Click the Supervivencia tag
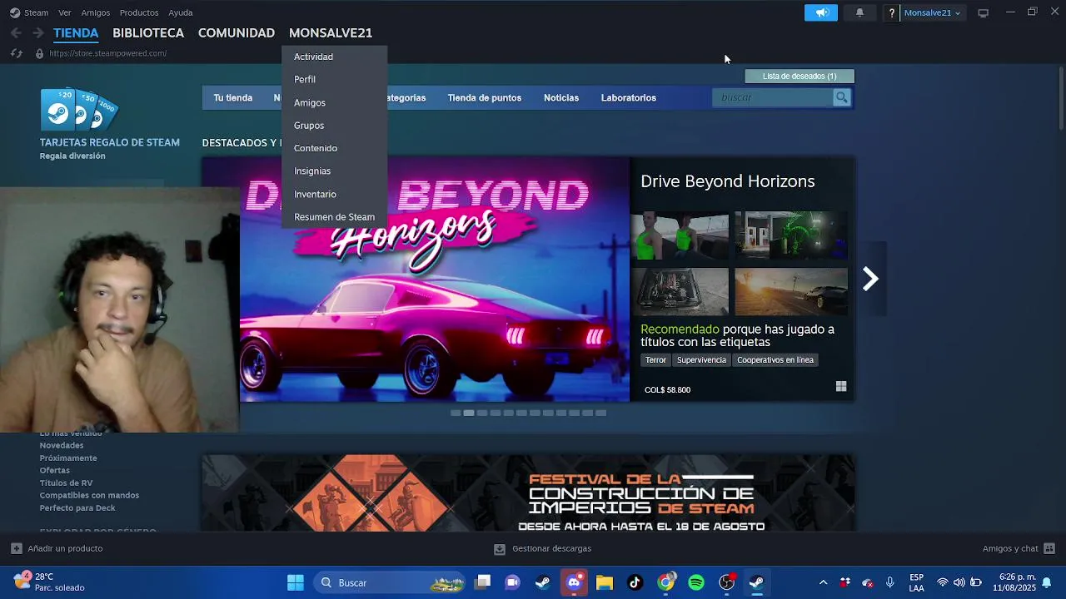The width and height of the screenshot is (1066, 599). (701, 359)
